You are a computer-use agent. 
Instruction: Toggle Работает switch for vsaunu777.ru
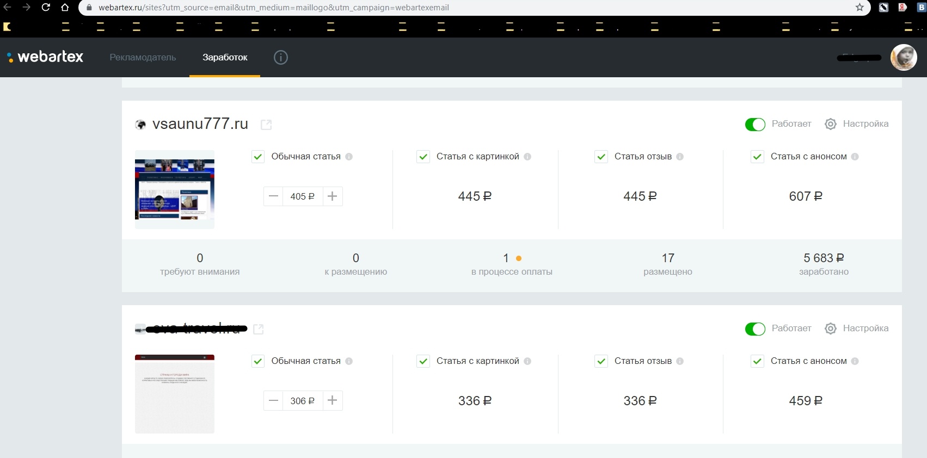(755, 125)
